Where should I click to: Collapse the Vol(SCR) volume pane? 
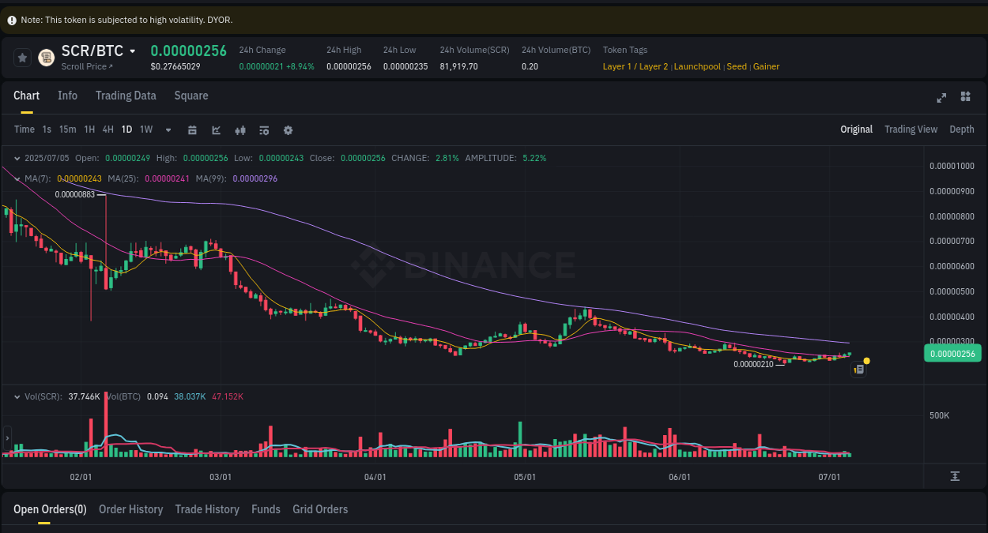[17, 397]
